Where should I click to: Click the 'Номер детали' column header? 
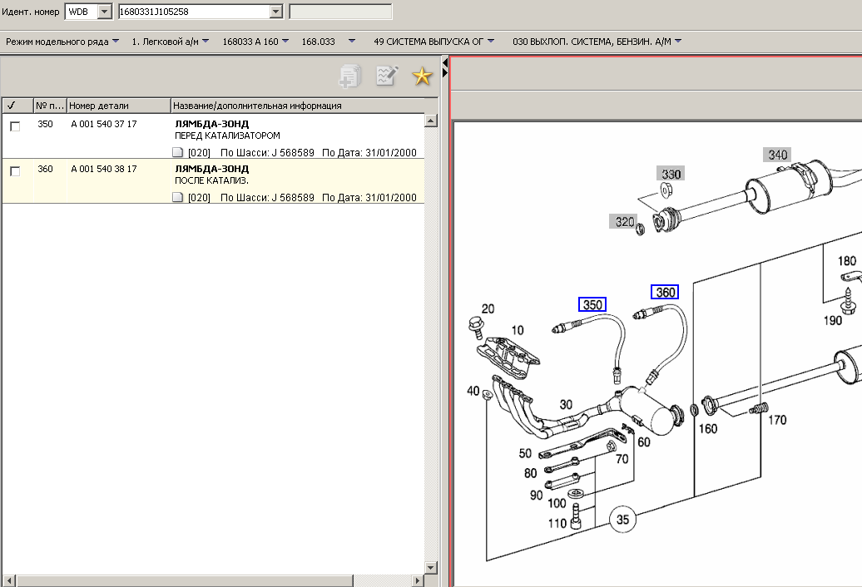(x=118, y=106)
